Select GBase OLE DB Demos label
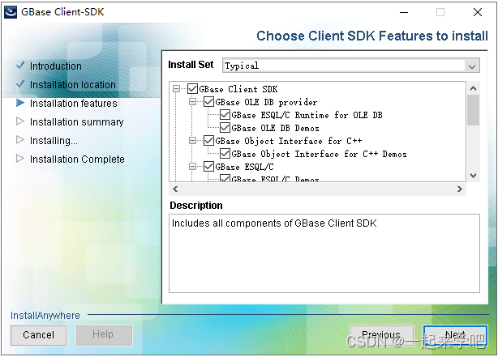 pyautogui.click(x=276, y=128)
